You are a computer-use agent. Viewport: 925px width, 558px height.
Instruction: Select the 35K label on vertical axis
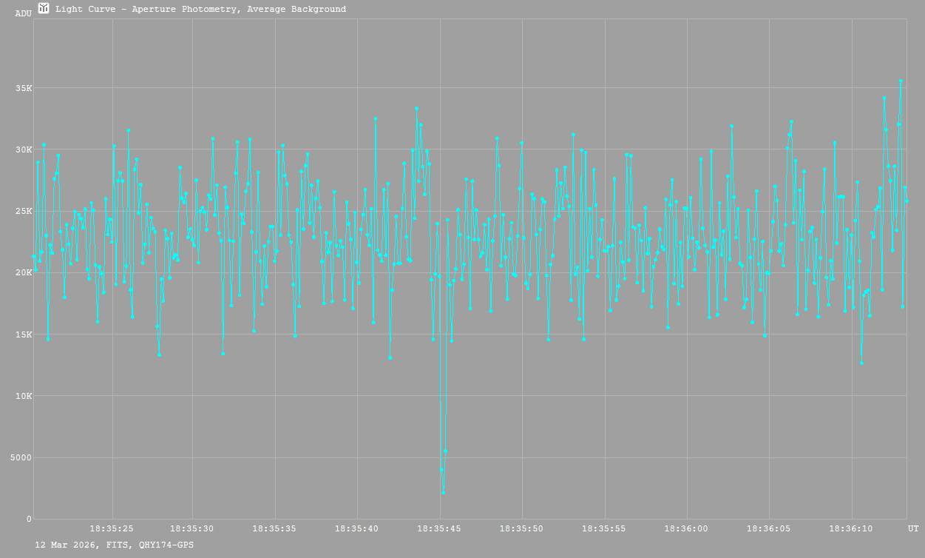click(24, 88)
